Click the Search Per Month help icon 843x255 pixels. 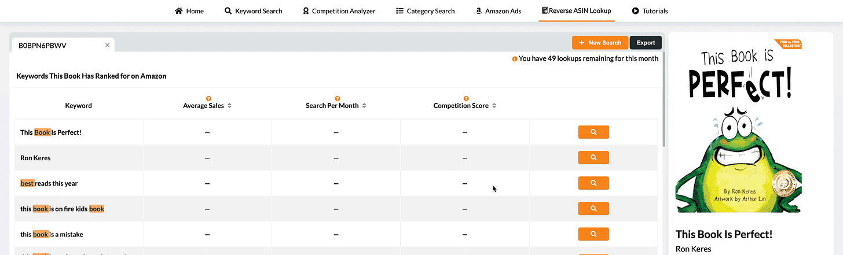point(337,99)
